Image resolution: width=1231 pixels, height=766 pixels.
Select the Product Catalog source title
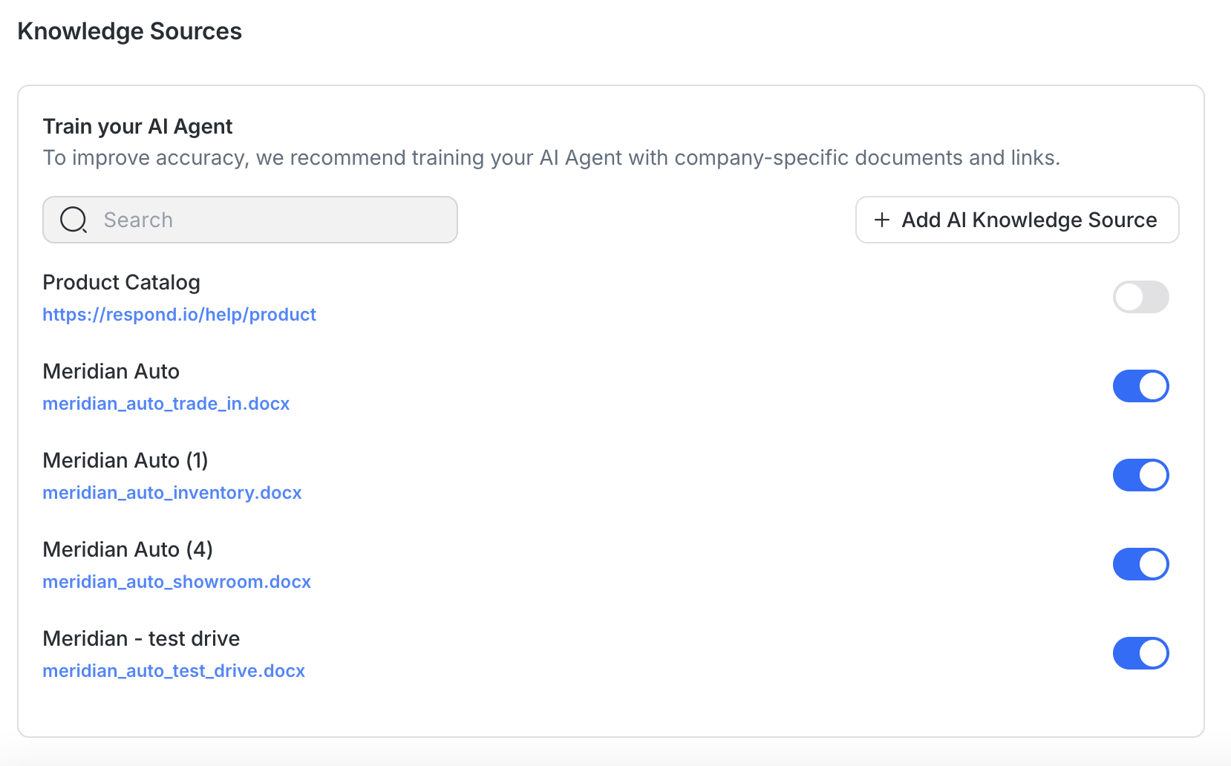[x=121, y=283]
